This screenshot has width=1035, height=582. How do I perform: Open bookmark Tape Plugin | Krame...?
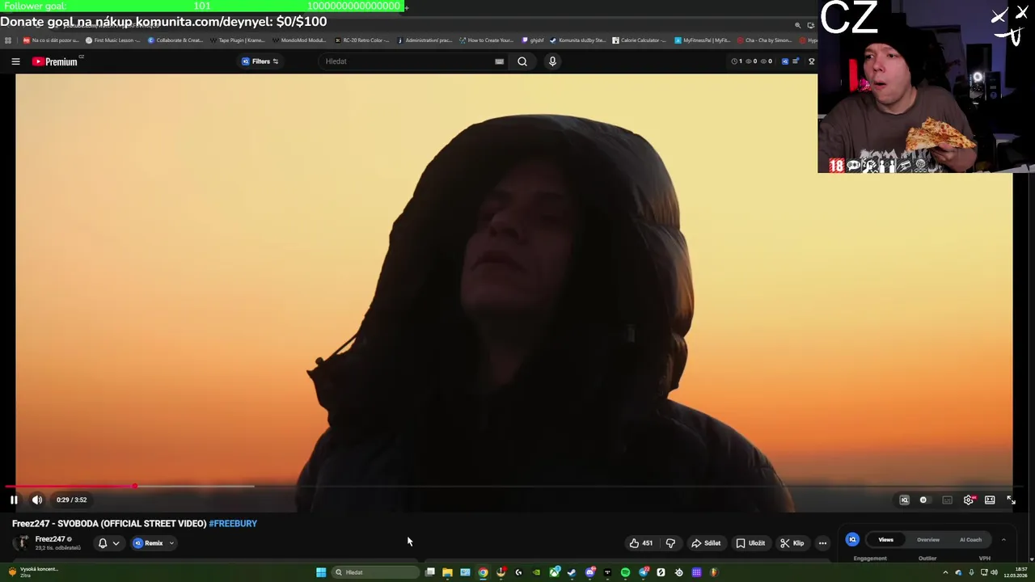click(x=237, y=40)
